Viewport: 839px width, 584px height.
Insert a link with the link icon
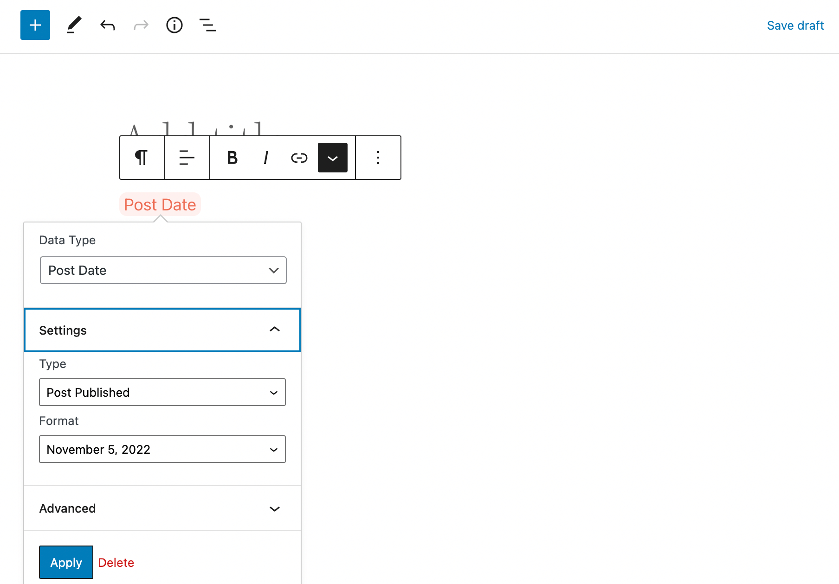pos(299,158)
